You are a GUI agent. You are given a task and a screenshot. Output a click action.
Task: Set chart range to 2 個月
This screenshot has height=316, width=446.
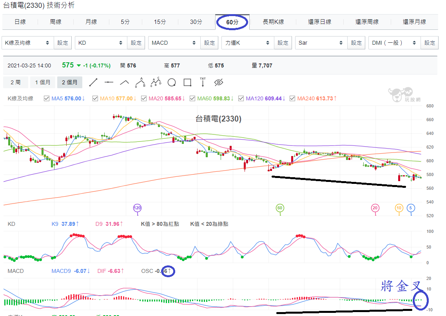[70, 82]
